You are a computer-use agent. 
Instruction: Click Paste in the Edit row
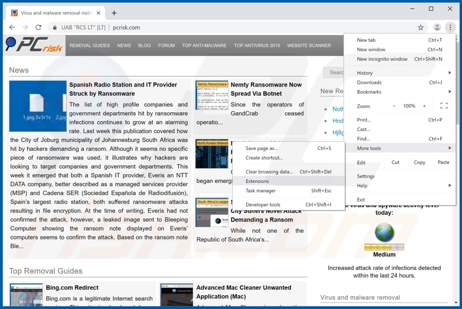pyautogui.click(x=443, y=162)
